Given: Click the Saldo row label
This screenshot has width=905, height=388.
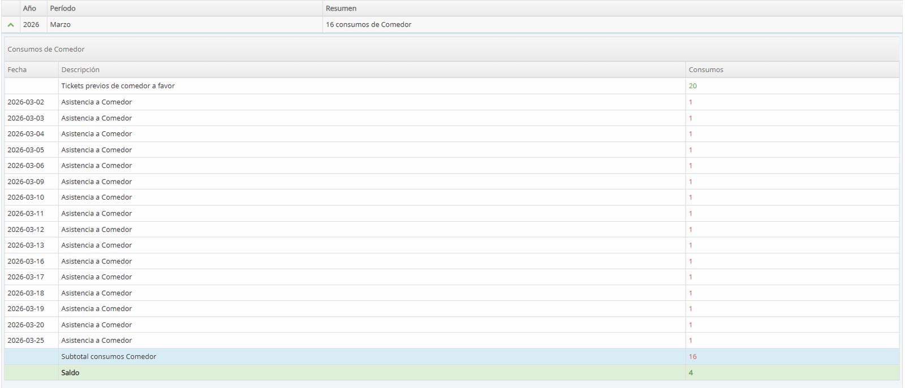Looking at the screenshot, I should [70, 373].
